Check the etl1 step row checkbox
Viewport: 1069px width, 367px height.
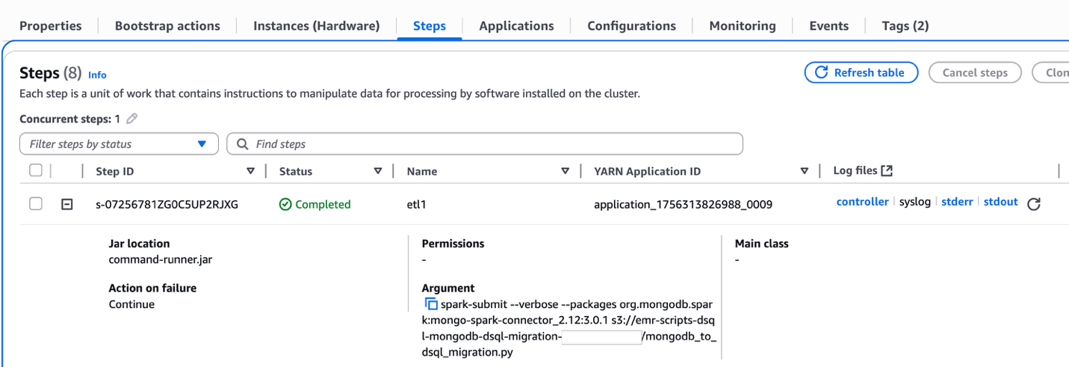[x=36, y=204]
